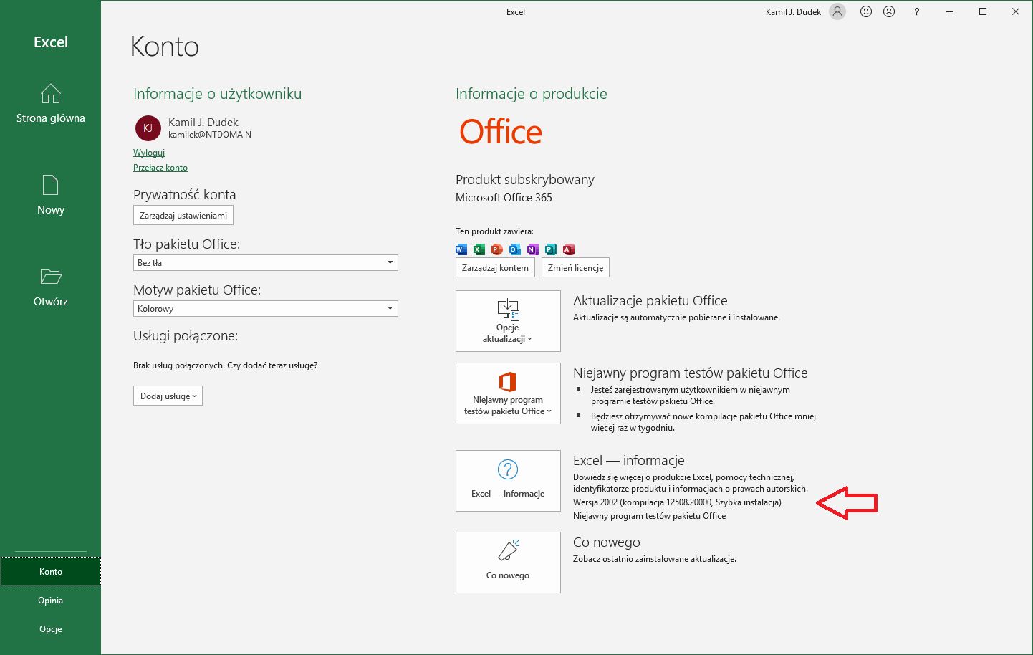Image resolution: width=1033 pixels, height=655 pixels.
Task: Open the Otwórz folder icon
Action: pos(50,277)
